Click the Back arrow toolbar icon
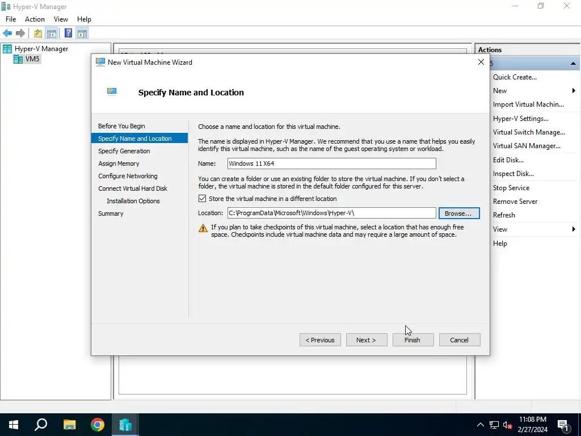 point(7,33)
